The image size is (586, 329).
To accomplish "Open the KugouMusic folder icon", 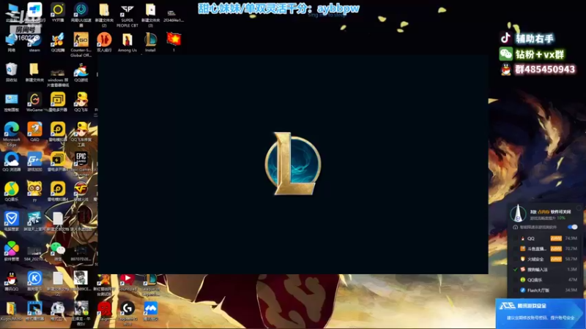I will point(11,310).
